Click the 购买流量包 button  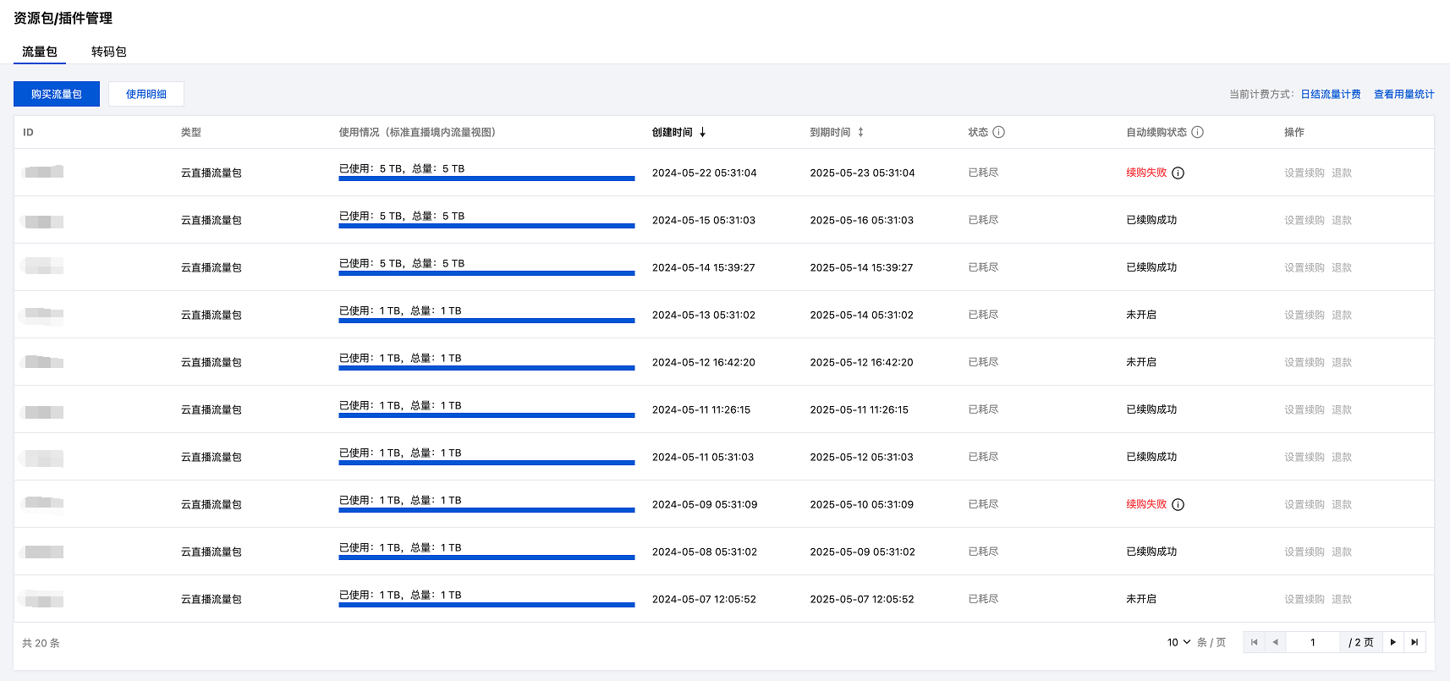57,94
